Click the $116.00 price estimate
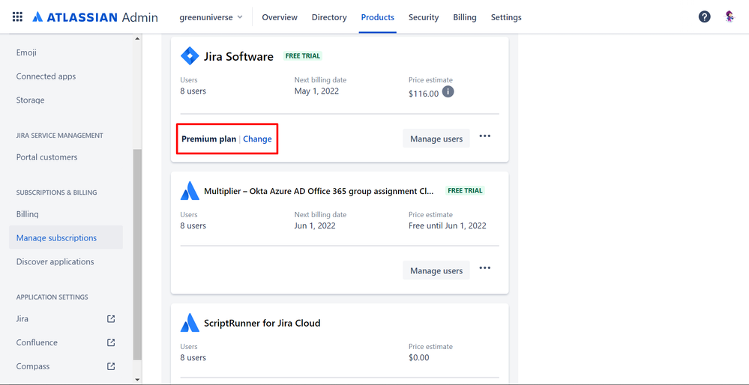Image resolution: width=749 pixels, height=385 pixels. pyautogui.click(x=424, y=94)
